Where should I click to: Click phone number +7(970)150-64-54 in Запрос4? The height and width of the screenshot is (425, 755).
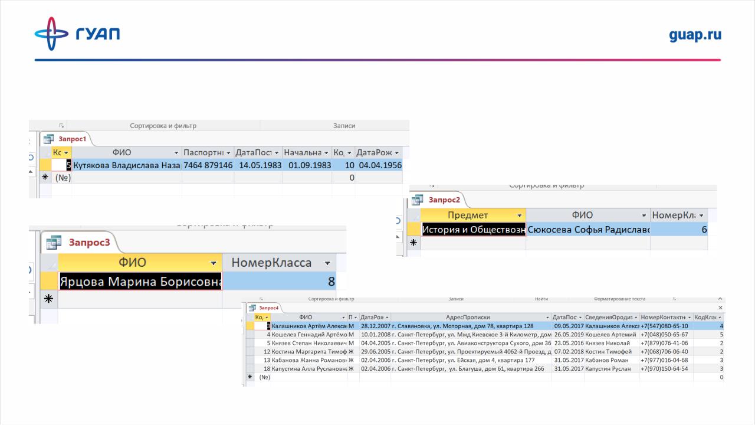666,369
